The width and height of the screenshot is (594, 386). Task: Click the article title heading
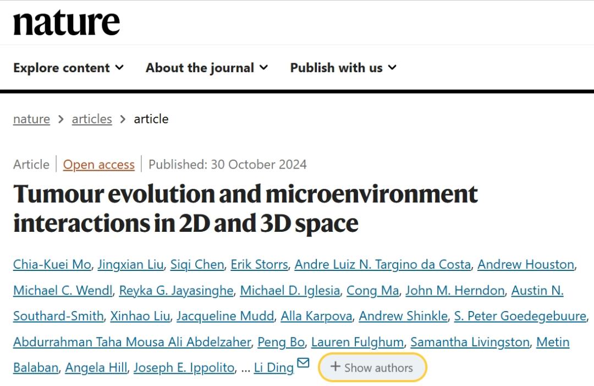[245, 209]
